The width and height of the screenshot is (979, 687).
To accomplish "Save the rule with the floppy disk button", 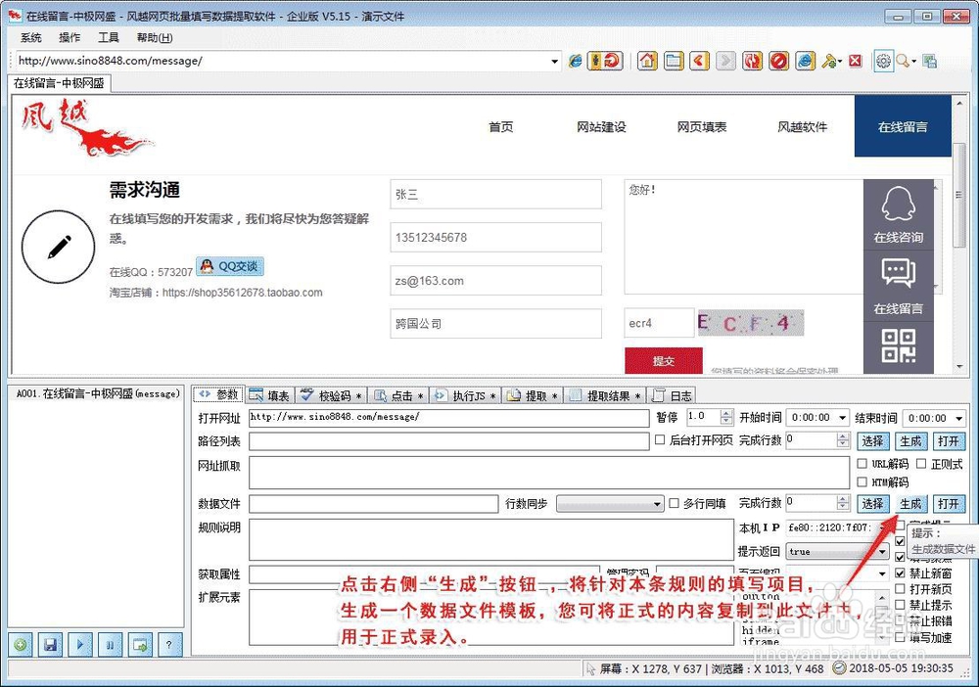I will pyautogui.click(x=51, y=645).
